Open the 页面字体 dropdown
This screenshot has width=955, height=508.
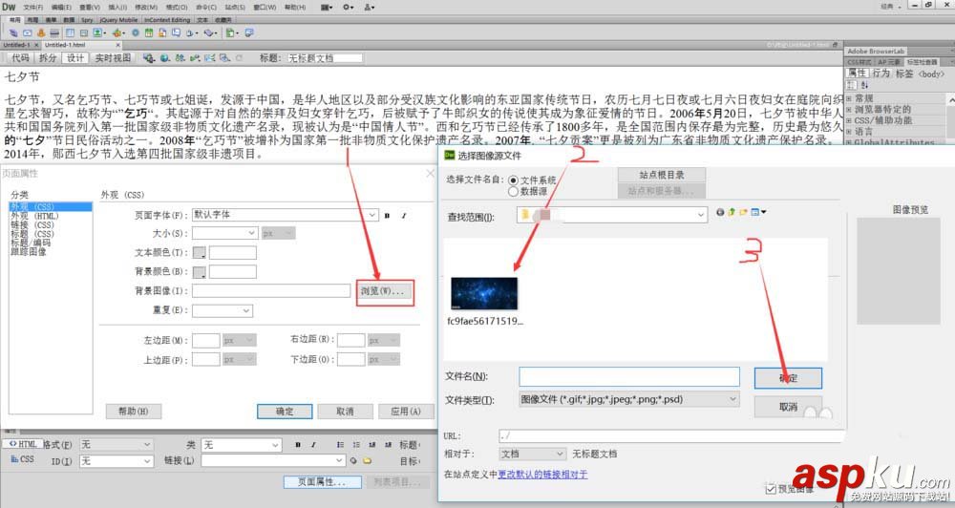(286, 215)
